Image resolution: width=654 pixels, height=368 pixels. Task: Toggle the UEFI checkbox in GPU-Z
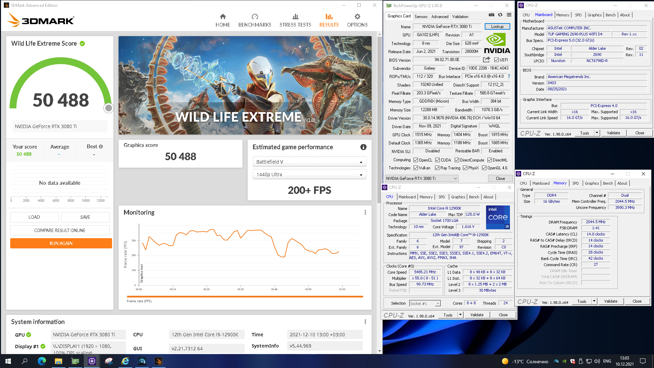(x=496, y=60)
